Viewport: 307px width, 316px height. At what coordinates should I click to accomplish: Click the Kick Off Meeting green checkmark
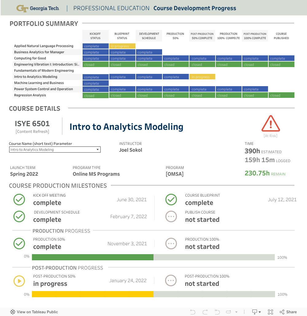click(19, 200)
